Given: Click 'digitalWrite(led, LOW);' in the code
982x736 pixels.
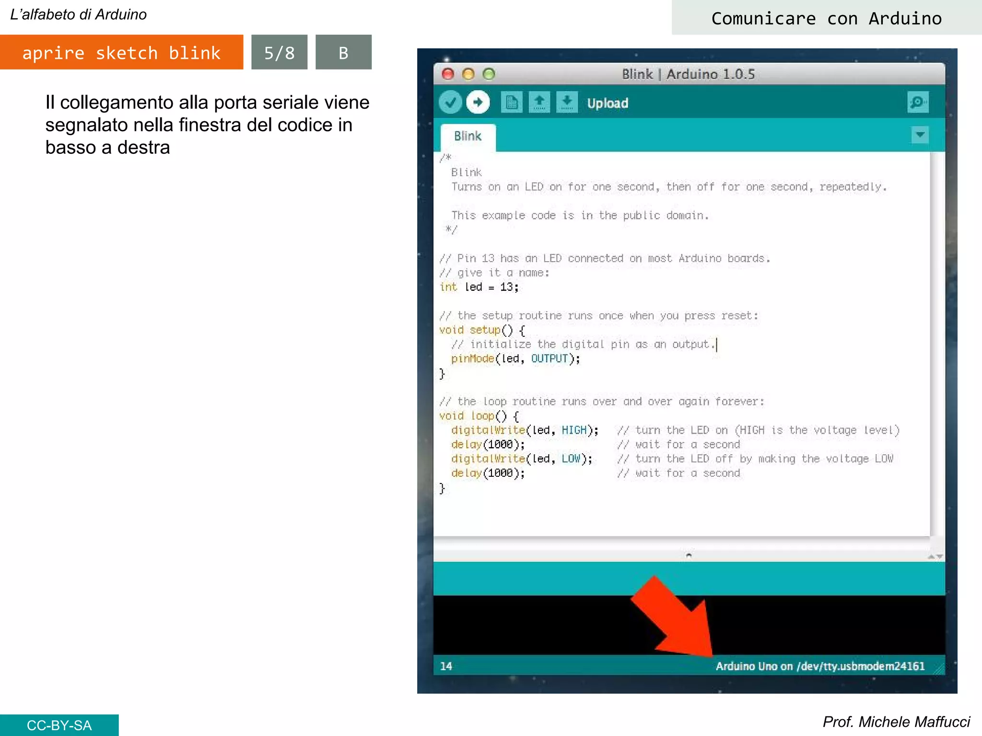Looking at the screenshot, I should coord(522,459).
